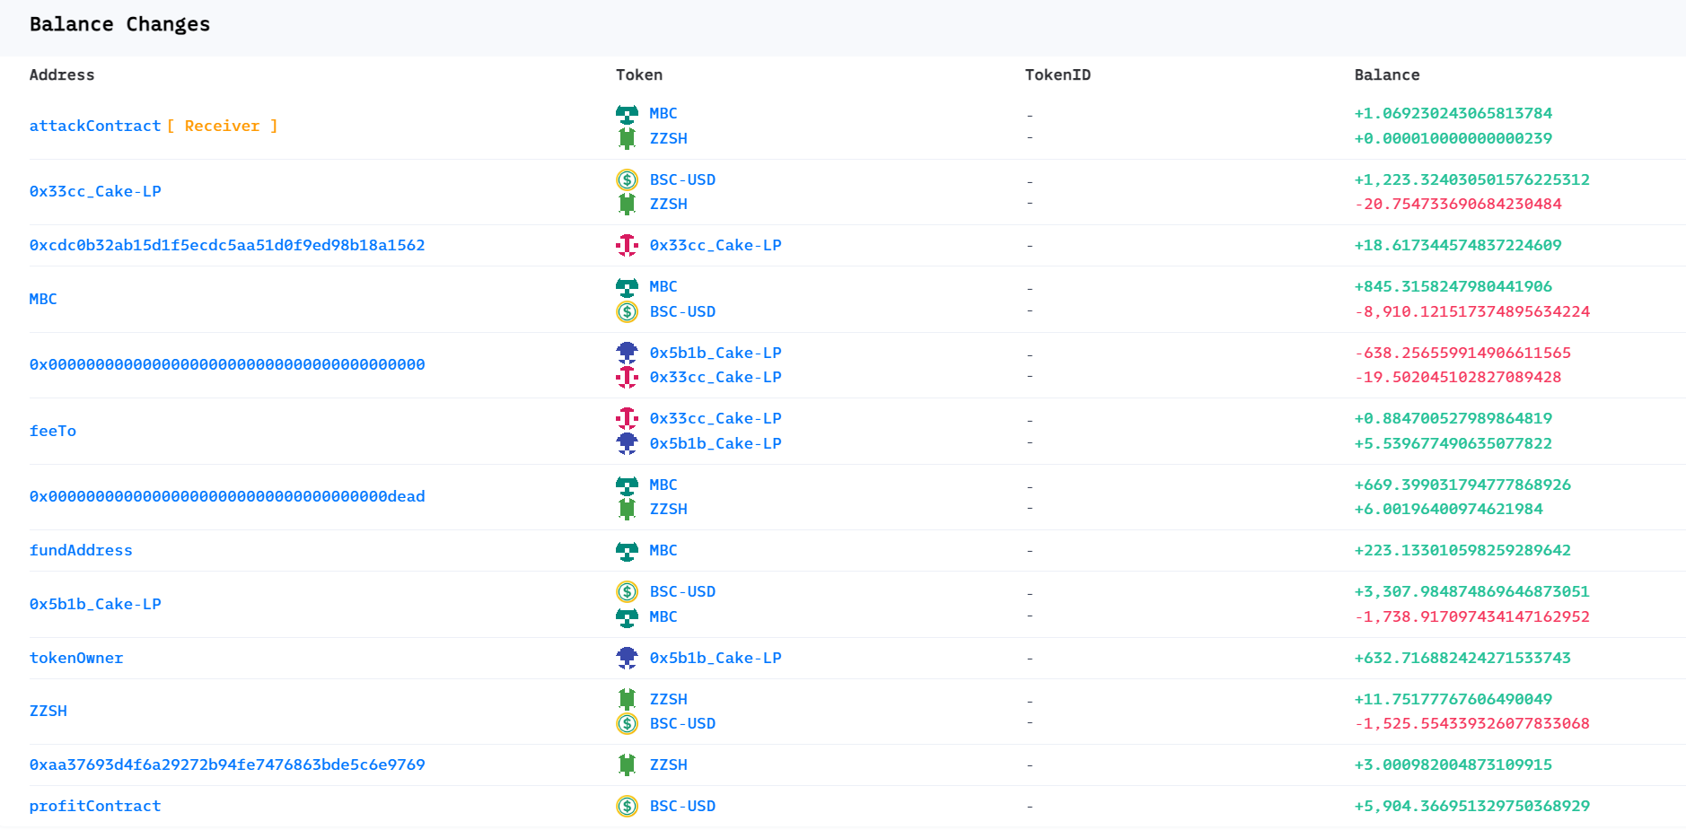1686x830 pixels.
Task: Click BSC-USD icon in profitContract row
Action: coord(627,806)
